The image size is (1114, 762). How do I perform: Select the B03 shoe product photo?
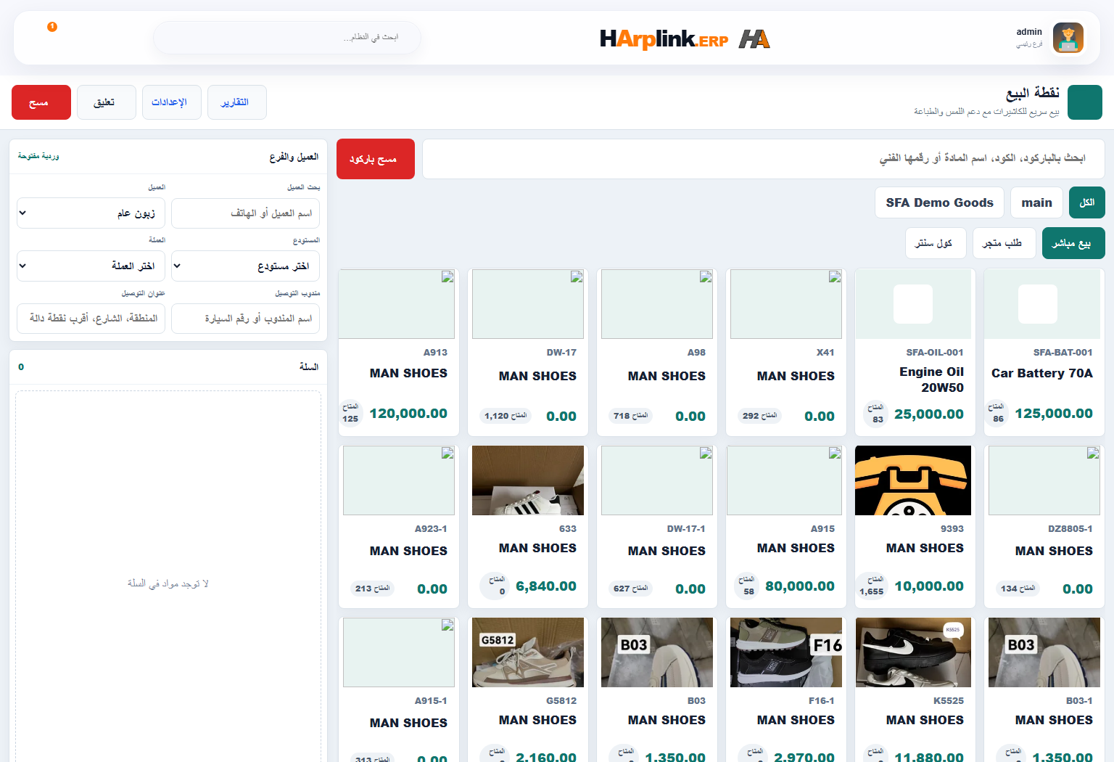click(x=657, y=652)
